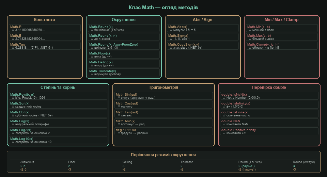The height and width of the screenshot is (177, 327).
Task: Click the Math.Sign(x) entry
Action: coord(203,37)
